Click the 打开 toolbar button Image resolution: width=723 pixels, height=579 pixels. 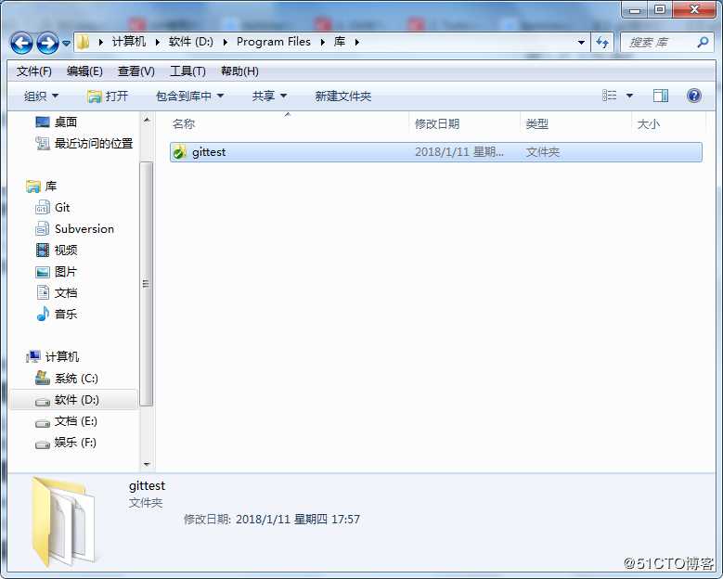pos(108,96)
